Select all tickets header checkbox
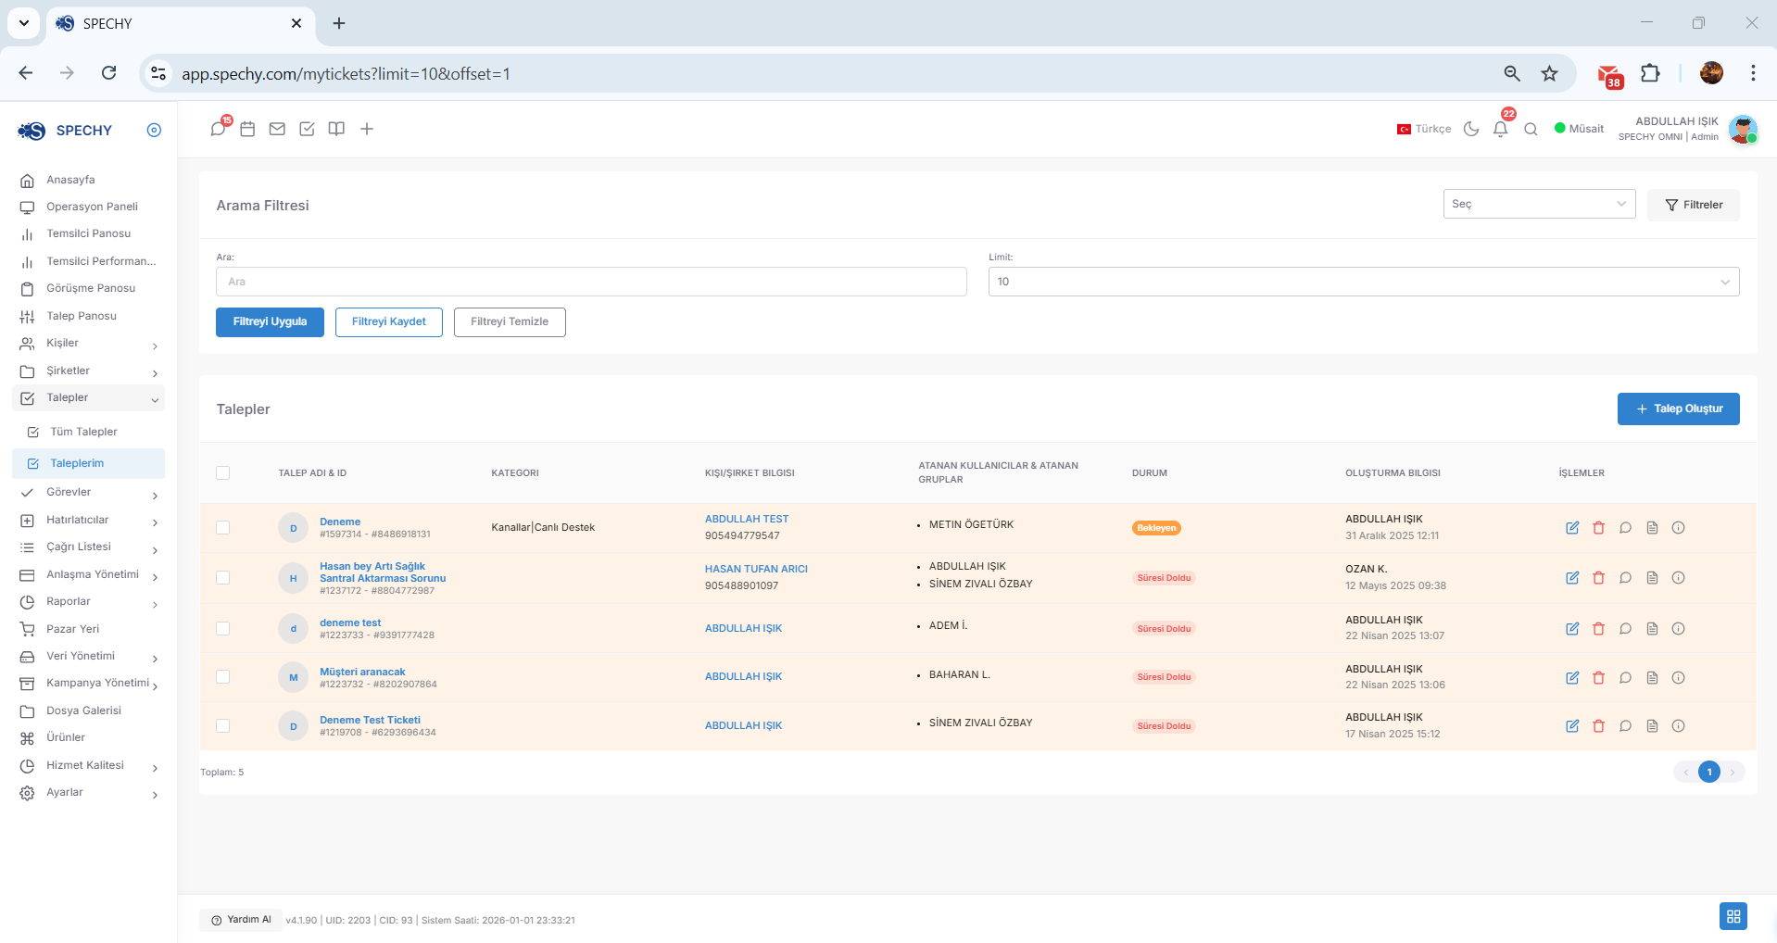This screenshot has height=943, width=1777. pos(222,473)
